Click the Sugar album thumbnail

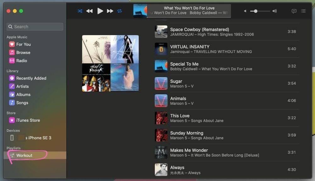(x=161, y=83)
